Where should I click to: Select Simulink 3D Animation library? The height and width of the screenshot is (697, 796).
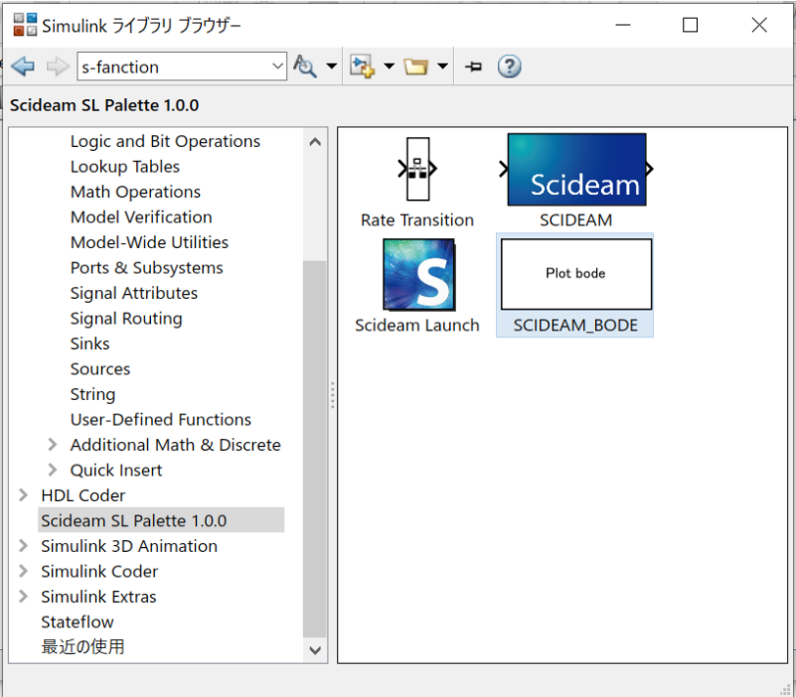[x=129, y=546]
